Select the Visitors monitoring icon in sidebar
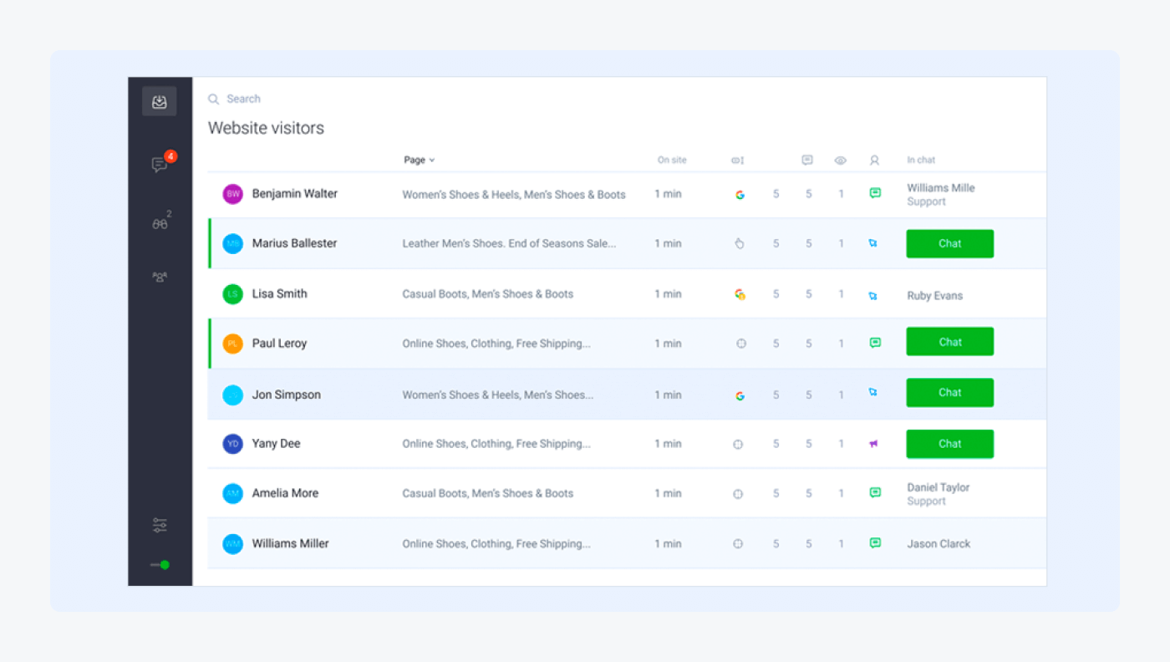1170x662 pixels. click(159, 222)
